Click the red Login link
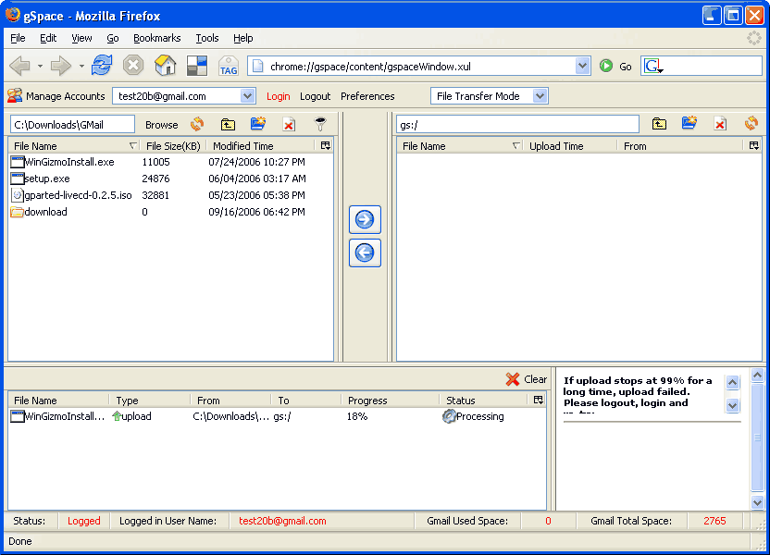770x555 pixels. click(278, 96)
